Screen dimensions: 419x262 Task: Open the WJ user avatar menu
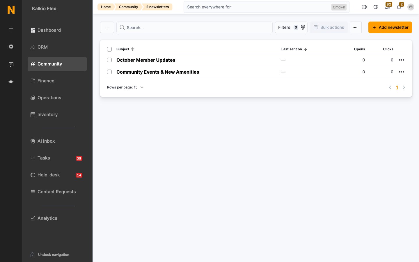[x=411, y=7]
